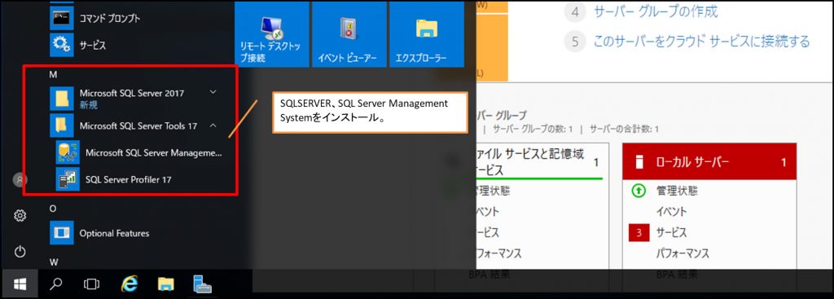
Task: Open the ローカル サーバー tile header
Action: point(709,162)
